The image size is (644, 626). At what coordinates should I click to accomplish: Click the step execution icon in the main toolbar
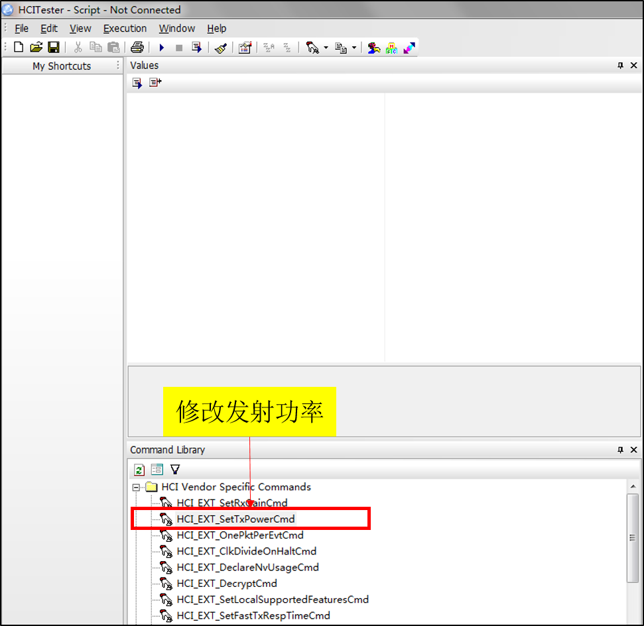click(x=197, y=48)
